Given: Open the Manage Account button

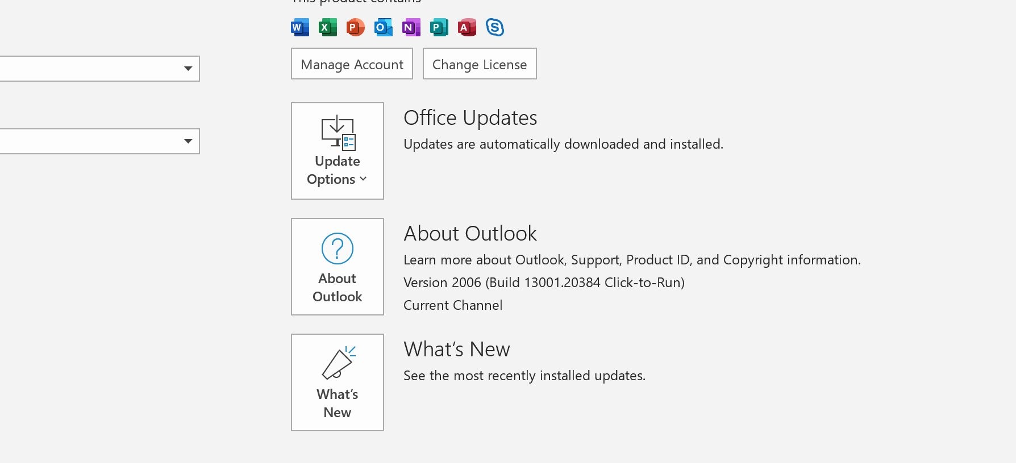Looking at the screenshot, I should point(352,64).
